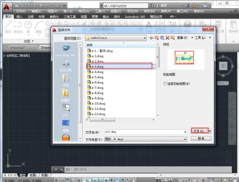
Task: Click the Undo arrow in quick access toolbar
Action: [47, 6]
